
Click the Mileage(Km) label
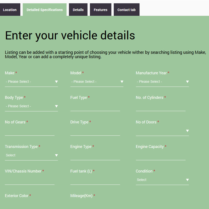tap(82, 196)
